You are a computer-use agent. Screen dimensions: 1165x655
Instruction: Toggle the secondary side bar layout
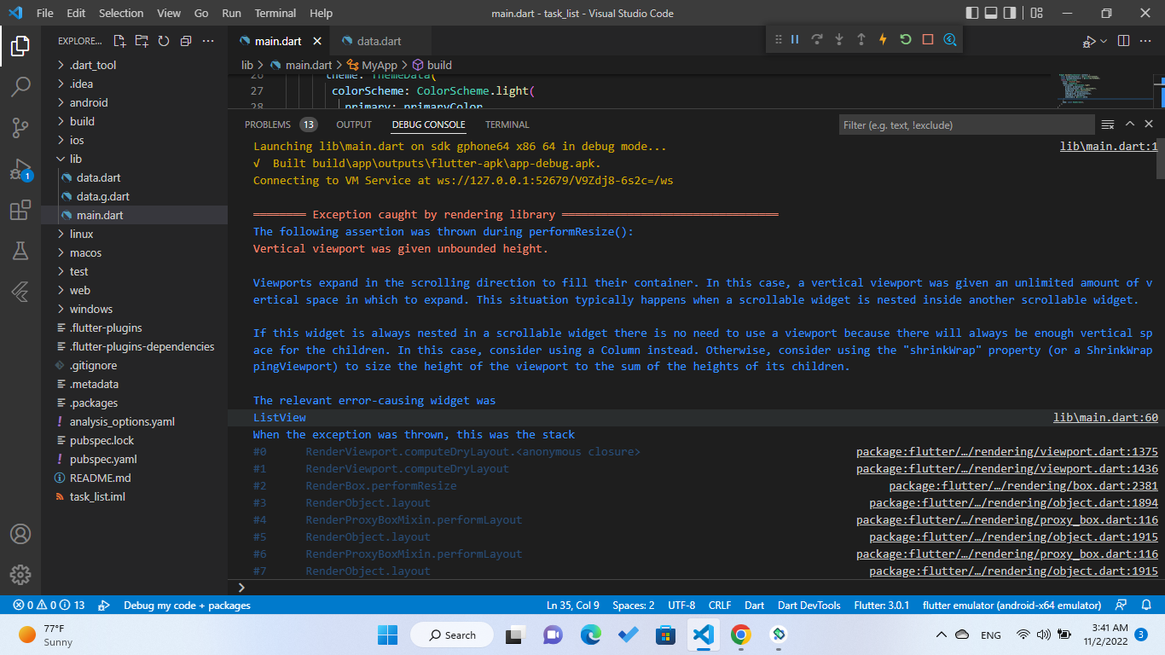[x=1010, y=13]
